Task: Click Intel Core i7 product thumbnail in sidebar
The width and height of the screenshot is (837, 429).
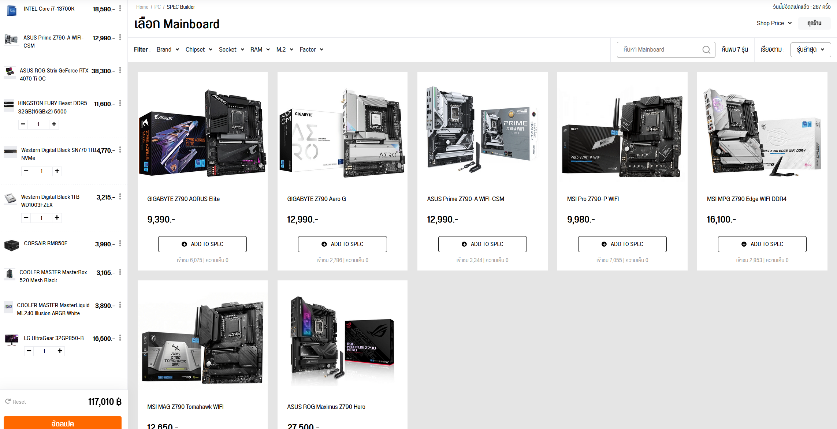Action: tap(12, 10)
